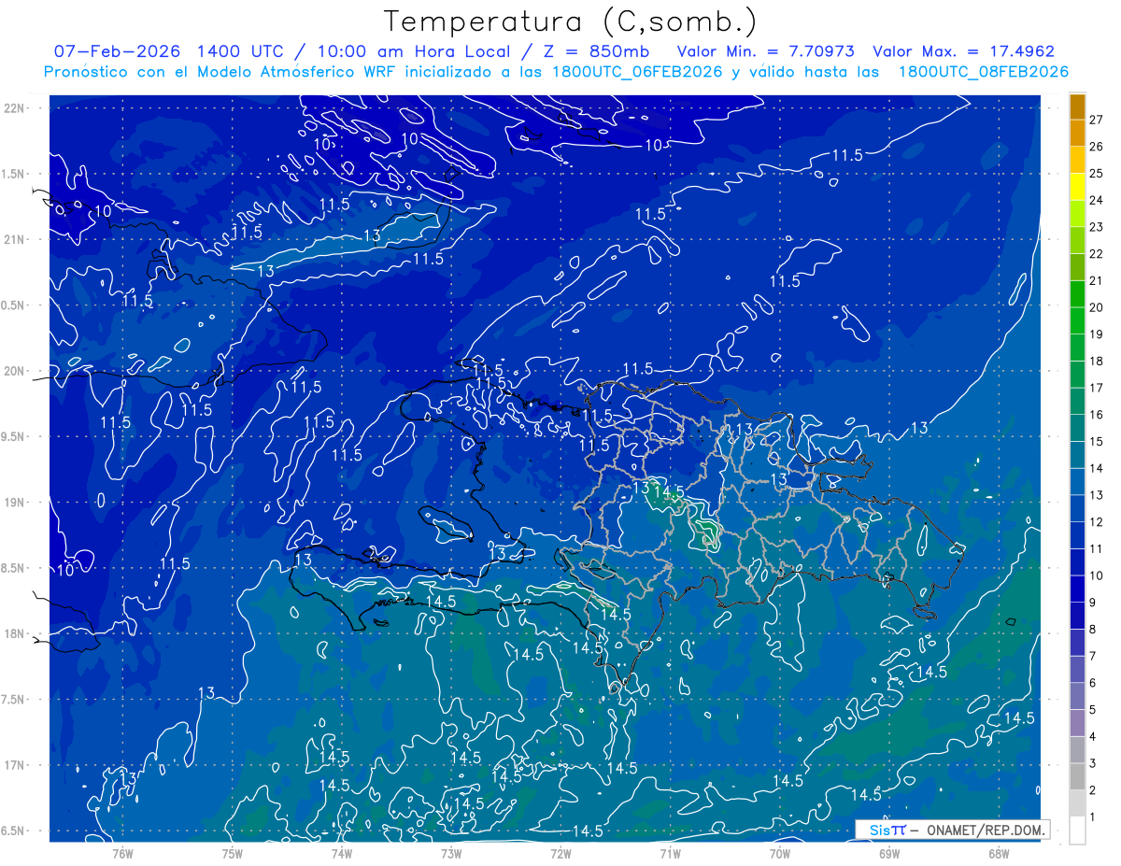The width and height of the screenshot is (1121, 866).
Task: Click the colorbar scale label "20"
Action: tap(1097, 307)
